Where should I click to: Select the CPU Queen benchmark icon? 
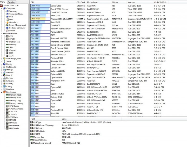coord(7,106)
